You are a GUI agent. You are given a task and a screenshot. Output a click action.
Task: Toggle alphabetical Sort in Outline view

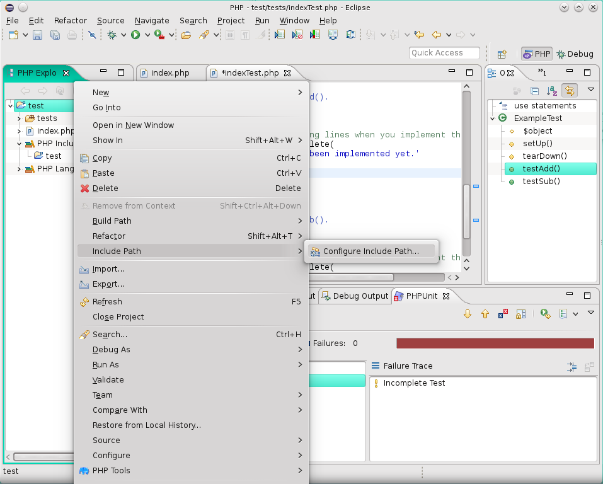tap(552, 91)
